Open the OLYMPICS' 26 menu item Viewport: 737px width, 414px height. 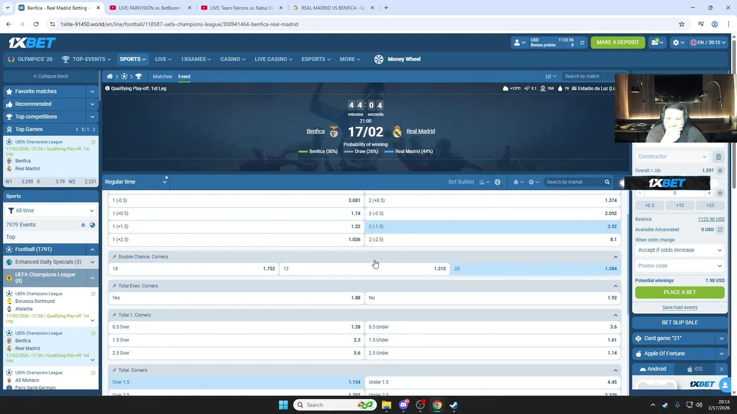[x=30, y=59]
